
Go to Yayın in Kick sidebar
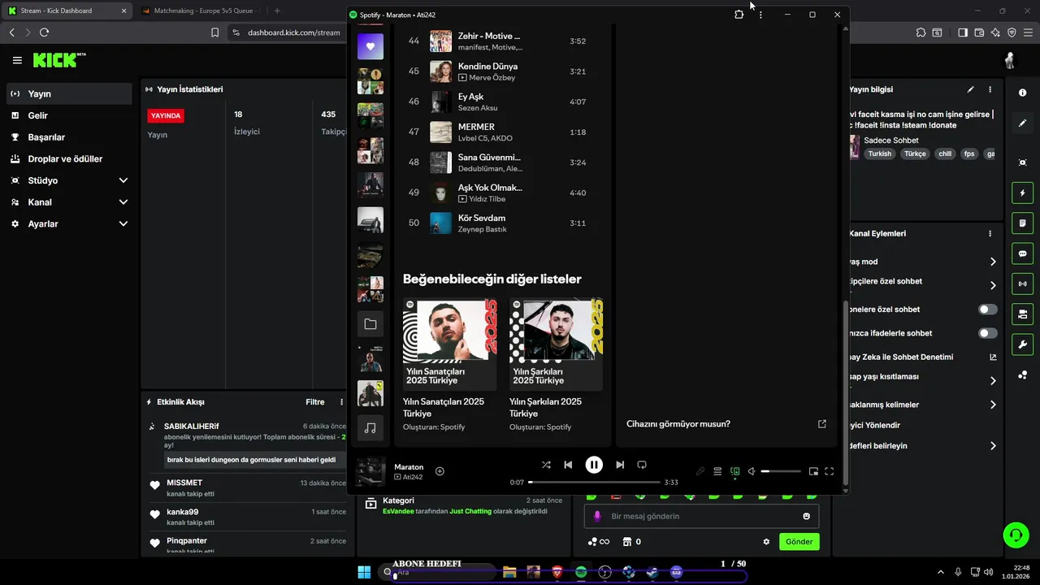[x=69, y=93]
